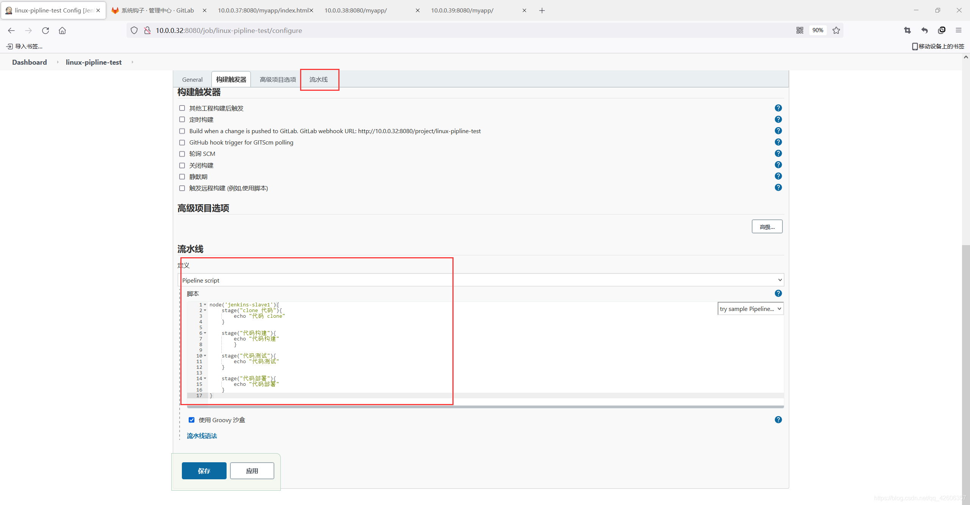Expand the linux-pipline-test breadcrumb arrow
970x505 pixels.
click(132, 62)
